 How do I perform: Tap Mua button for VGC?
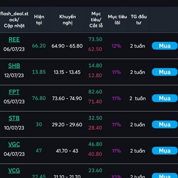(165, 151)
